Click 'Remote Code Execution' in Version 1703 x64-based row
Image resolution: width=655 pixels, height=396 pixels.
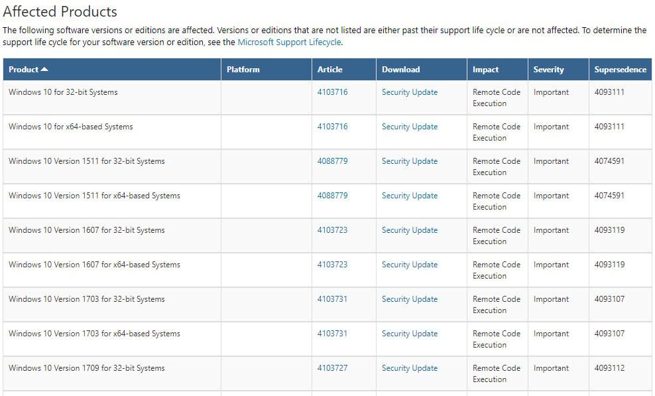point(497,339)
